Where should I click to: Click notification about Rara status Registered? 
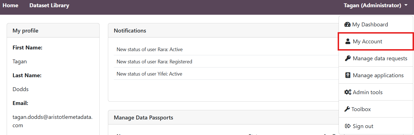(154, 62)
